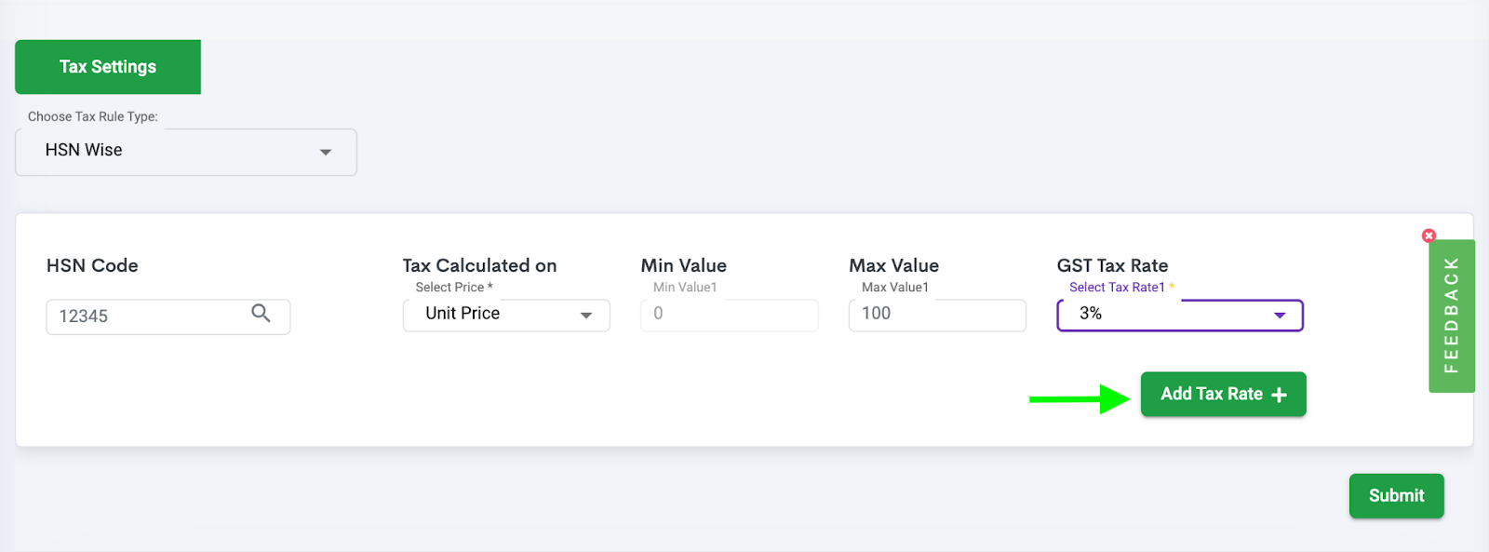Expand the Choose Tax Rule Type dropdown arrow
Viewport: 1489px width, 552px height.
pyautogui.click(x=326, y=152)
